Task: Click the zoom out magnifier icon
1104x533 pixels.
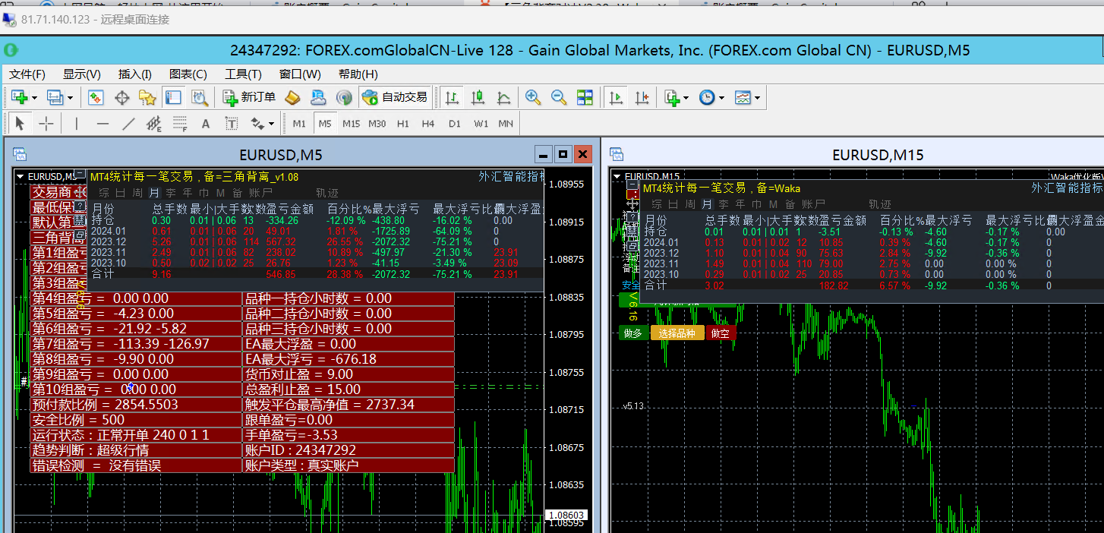Action: click(559, 97)
